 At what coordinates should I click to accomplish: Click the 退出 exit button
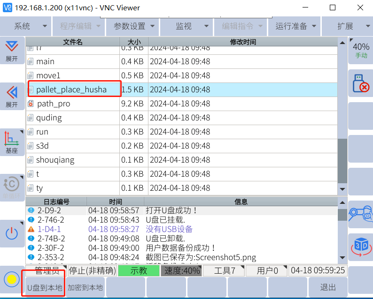(x=328, y=287)
